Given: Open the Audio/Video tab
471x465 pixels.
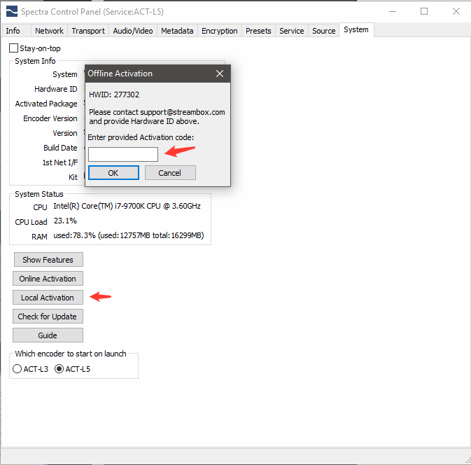Looking at the screenshot, I should pyautogui.click(x=132, y=31).
